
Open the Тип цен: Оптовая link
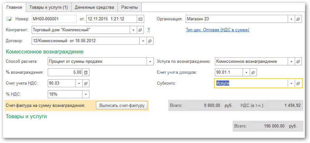pyautogui.click(x=217, y=30)
